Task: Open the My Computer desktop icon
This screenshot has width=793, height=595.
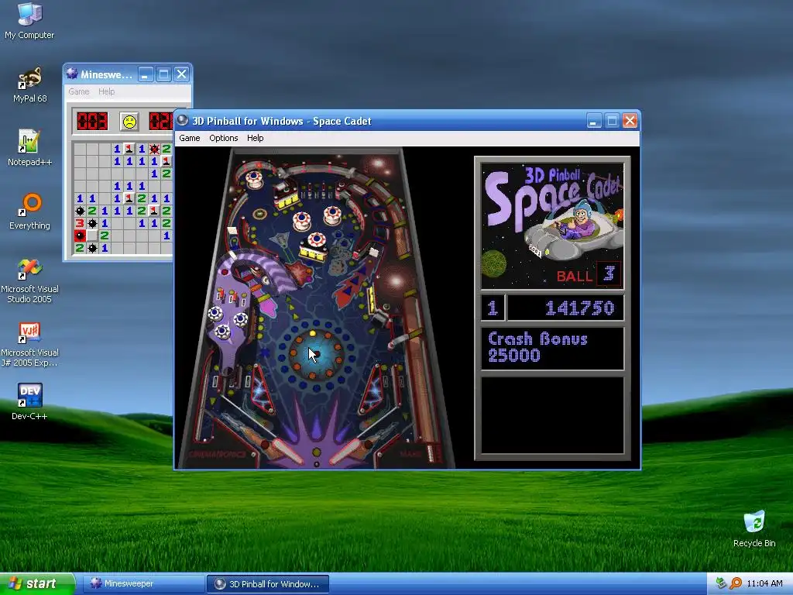Action: point(29,20)
